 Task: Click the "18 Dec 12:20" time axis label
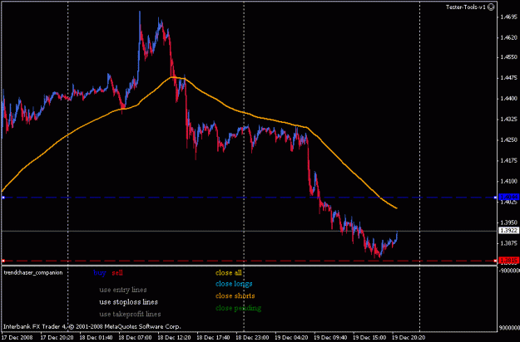pyautogui.click(x=174, y=337)
